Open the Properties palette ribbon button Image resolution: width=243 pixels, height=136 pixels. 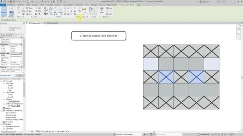tap(11, 13)
